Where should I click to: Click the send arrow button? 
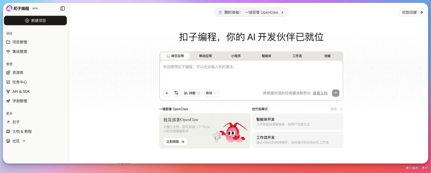click(x=336, y=93)
